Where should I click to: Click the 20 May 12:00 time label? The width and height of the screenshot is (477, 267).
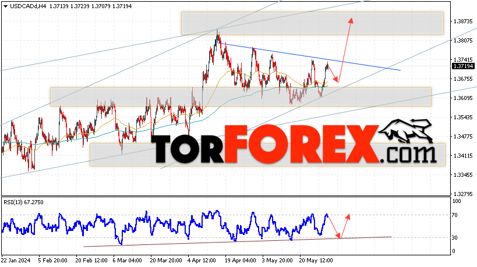pos(316,261)
